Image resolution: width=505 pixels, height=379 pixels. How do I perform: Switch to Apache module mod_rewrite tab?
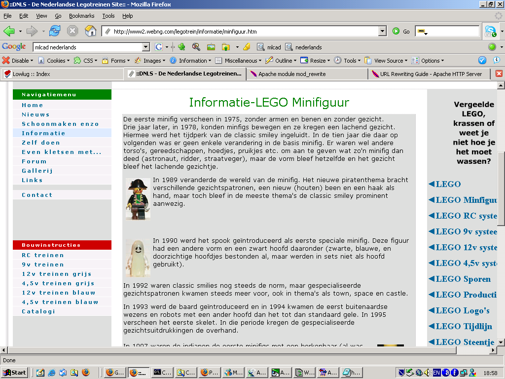pos(307,74)
